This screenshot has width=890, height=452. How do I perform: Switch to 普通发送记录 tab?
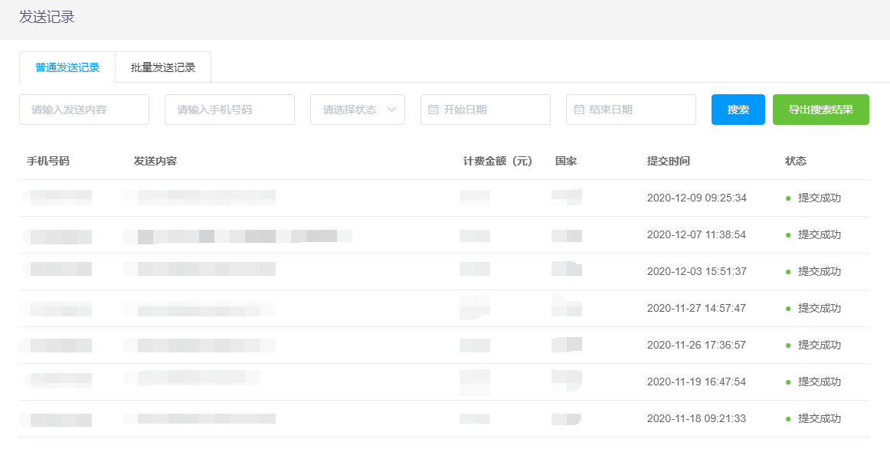(x=67, y=67)
